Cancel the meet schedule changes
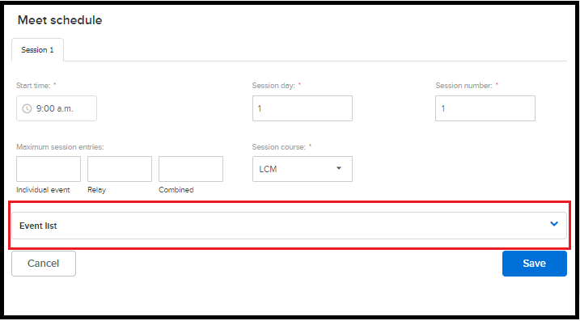The width and height of the screenshot is (580, 321). [44, 264]
